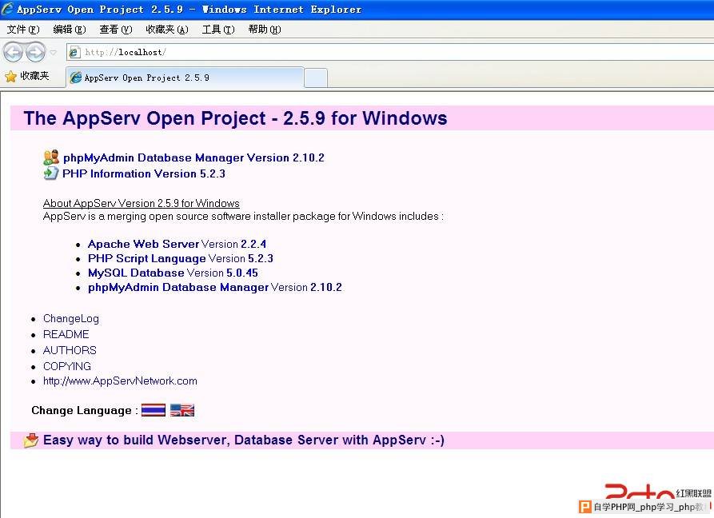Click the phpMyAdmin users icon

pyautogui.click(x=51, y=157)
